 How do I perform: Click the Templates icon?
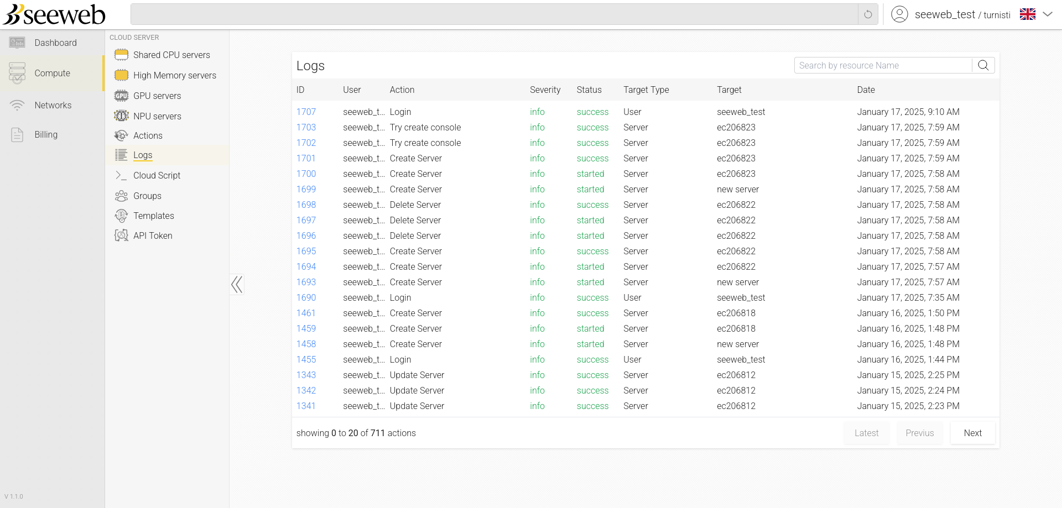(121, 216)
